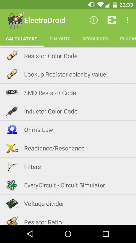Tap the Android back navigation button
Screen dimensions: 136x243
pyautogui.click(x=30, y=234)
